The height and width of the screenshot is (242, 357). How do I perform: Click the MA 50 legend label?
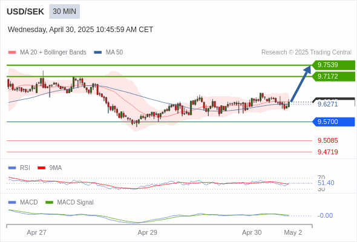pos(114,53)
